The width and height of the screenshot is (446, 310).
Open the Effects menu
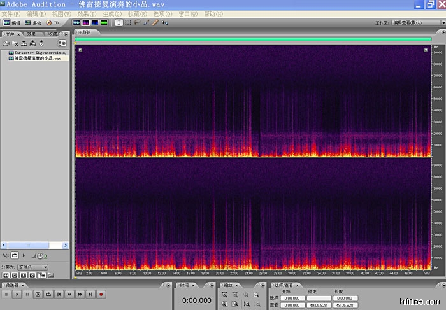click(x=83, y=13)
